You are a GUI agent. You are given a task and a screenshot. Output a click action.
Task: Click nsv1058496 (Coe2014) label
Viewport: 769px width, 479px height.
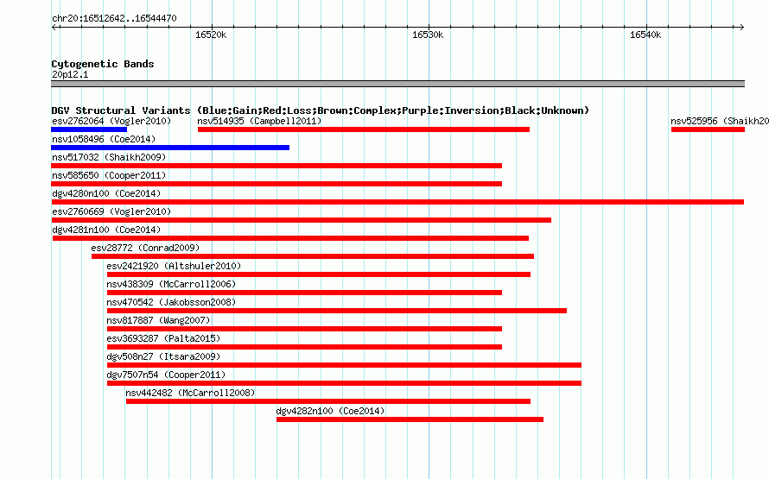(x=104, y=139)
